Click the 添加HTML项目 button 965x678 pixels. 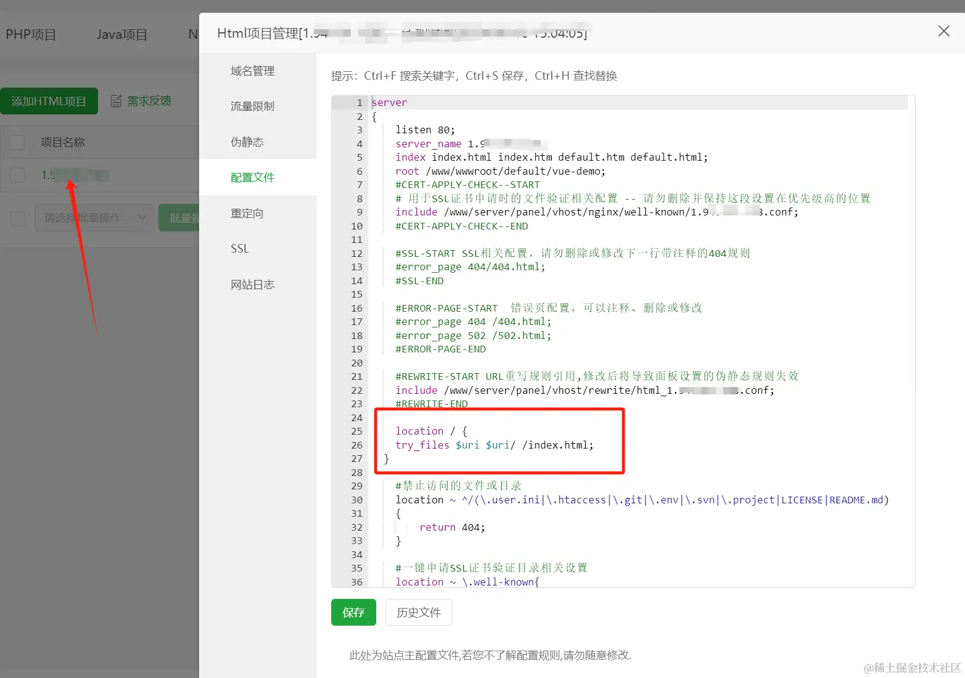(x=49, y=101)
